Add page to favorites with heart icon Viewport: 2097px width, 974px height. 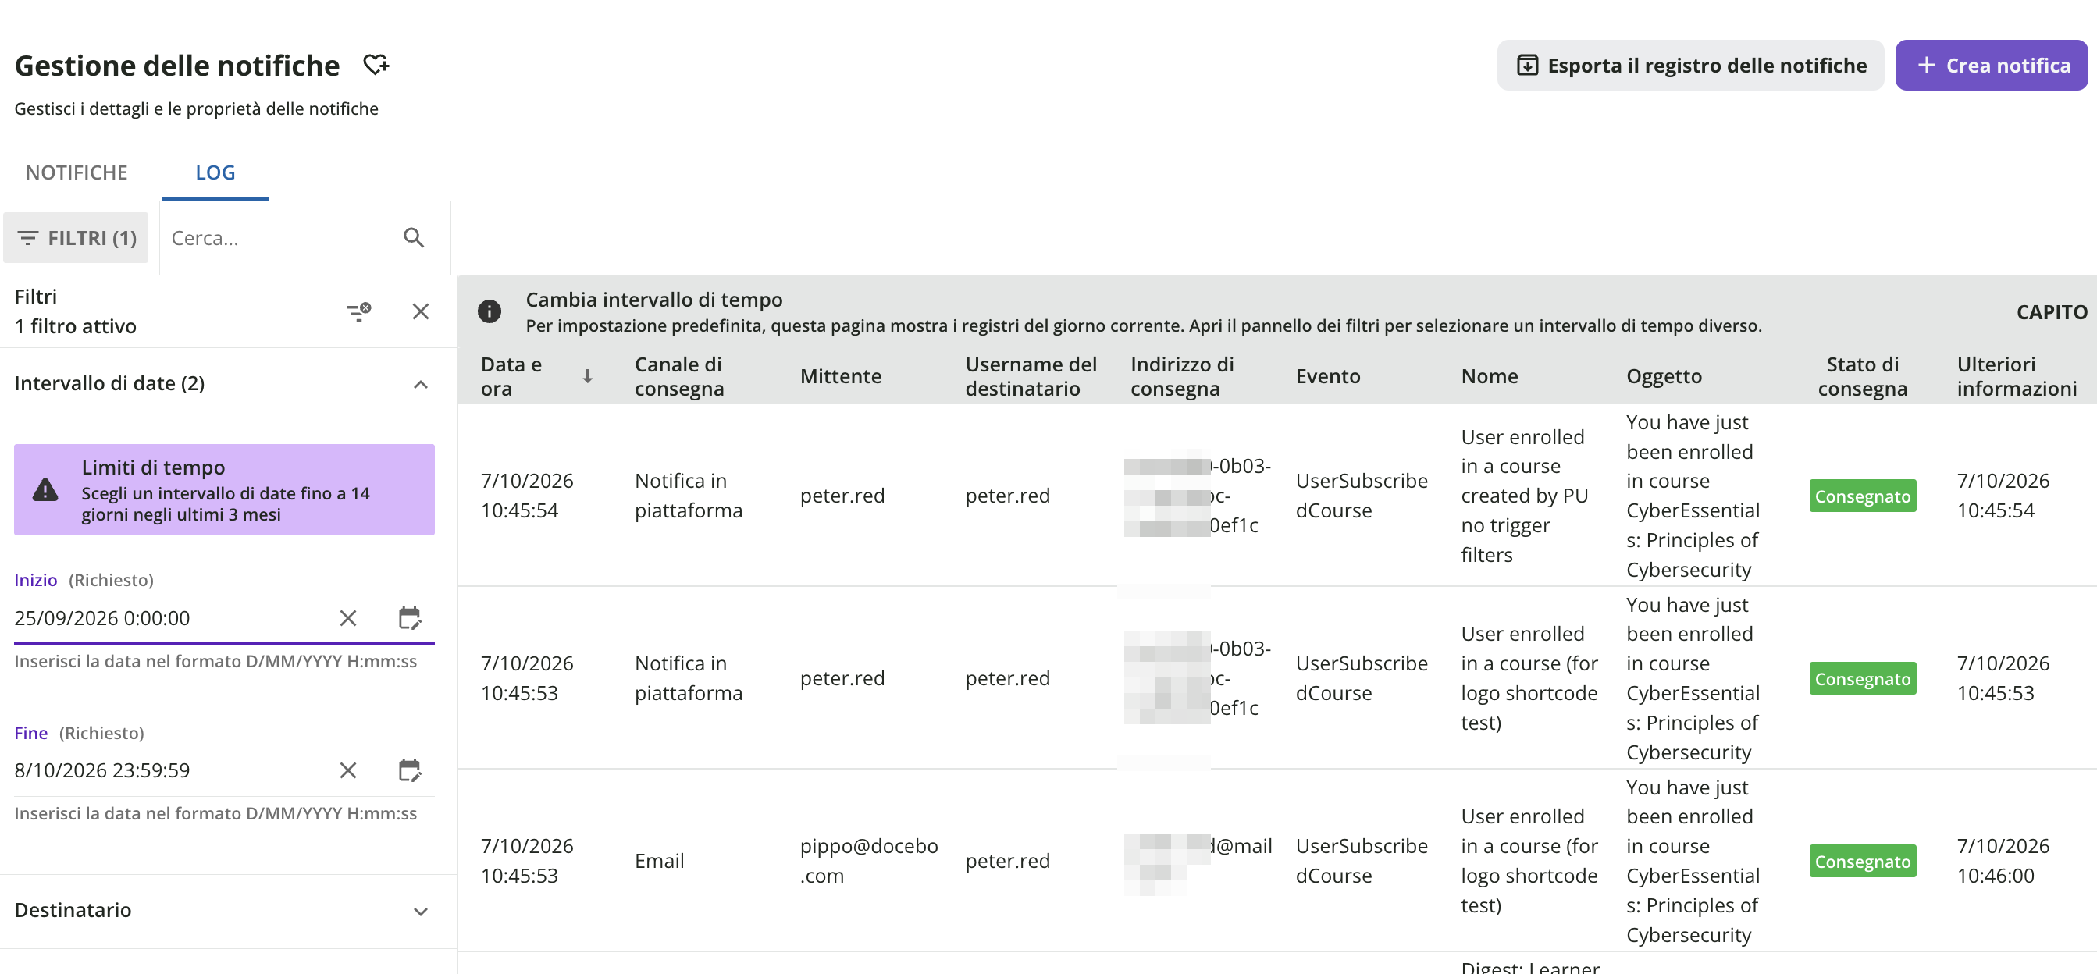click(376, 65)
